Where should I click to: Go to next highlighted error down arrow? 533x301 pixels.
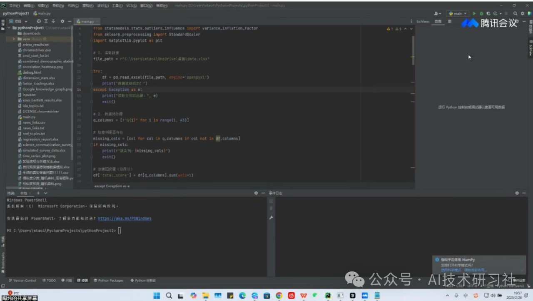[411, 29]
